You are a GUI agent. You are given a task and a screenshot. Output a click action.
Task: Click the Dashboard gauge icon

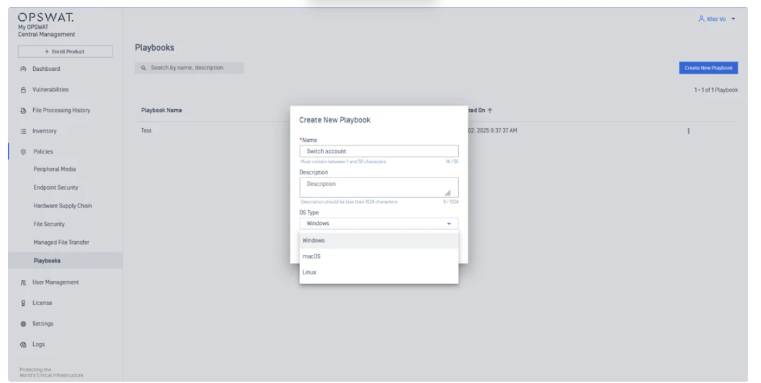click(x=23, y=69)
